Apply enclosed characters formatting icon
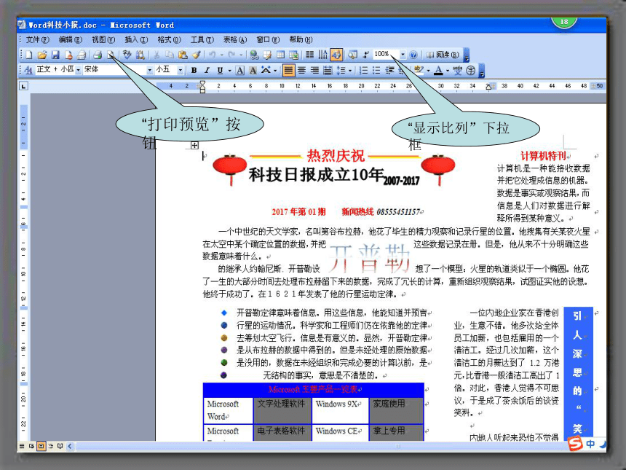 click(x=471, y=71)
